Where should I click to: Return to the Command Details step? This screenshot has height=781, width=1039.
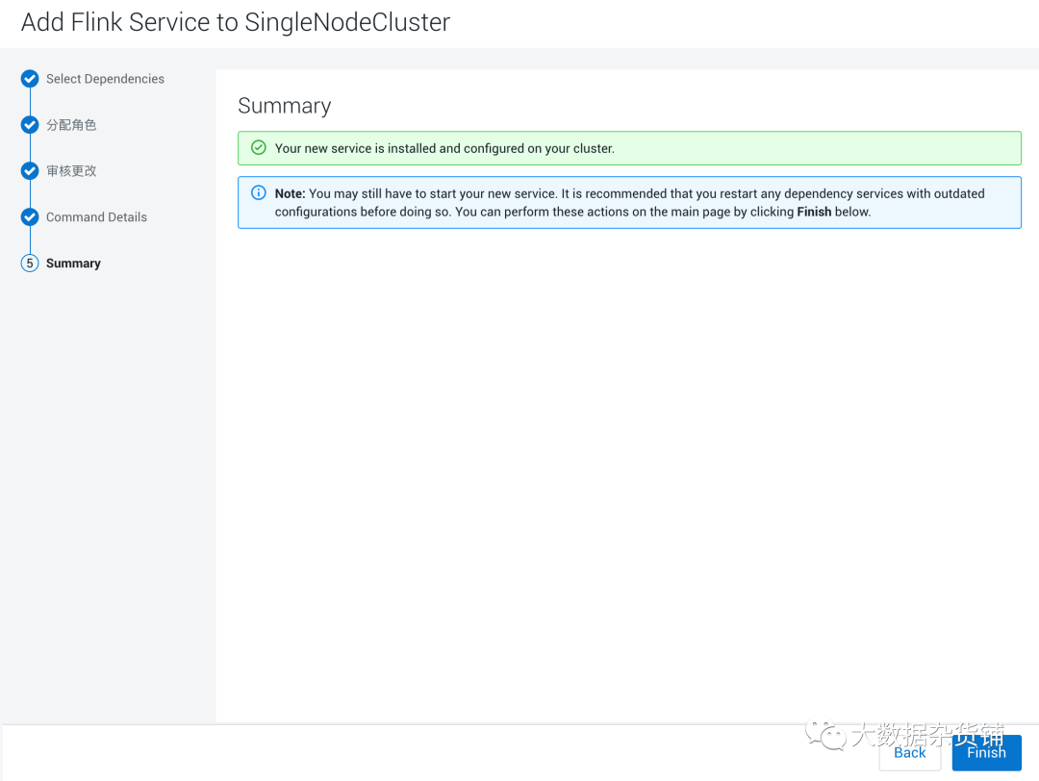coord(96,217)
